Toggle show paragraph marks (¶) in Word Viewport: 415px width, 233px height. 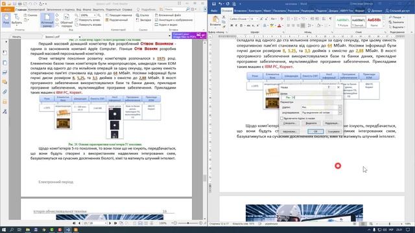click(330, 19)
